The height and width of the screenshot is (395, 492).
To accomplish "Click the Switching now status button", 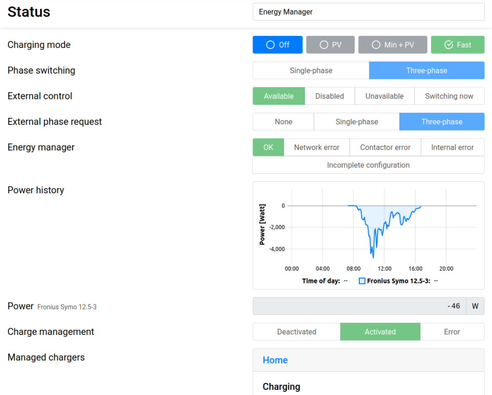I will [449, 96].
